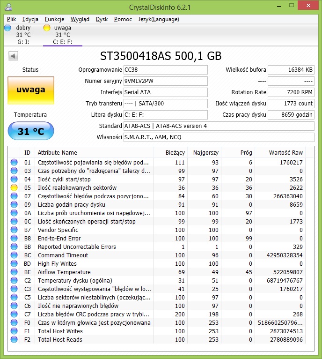Click raw value 2622 in row 05
322x359 pixels.
(296, 188)
